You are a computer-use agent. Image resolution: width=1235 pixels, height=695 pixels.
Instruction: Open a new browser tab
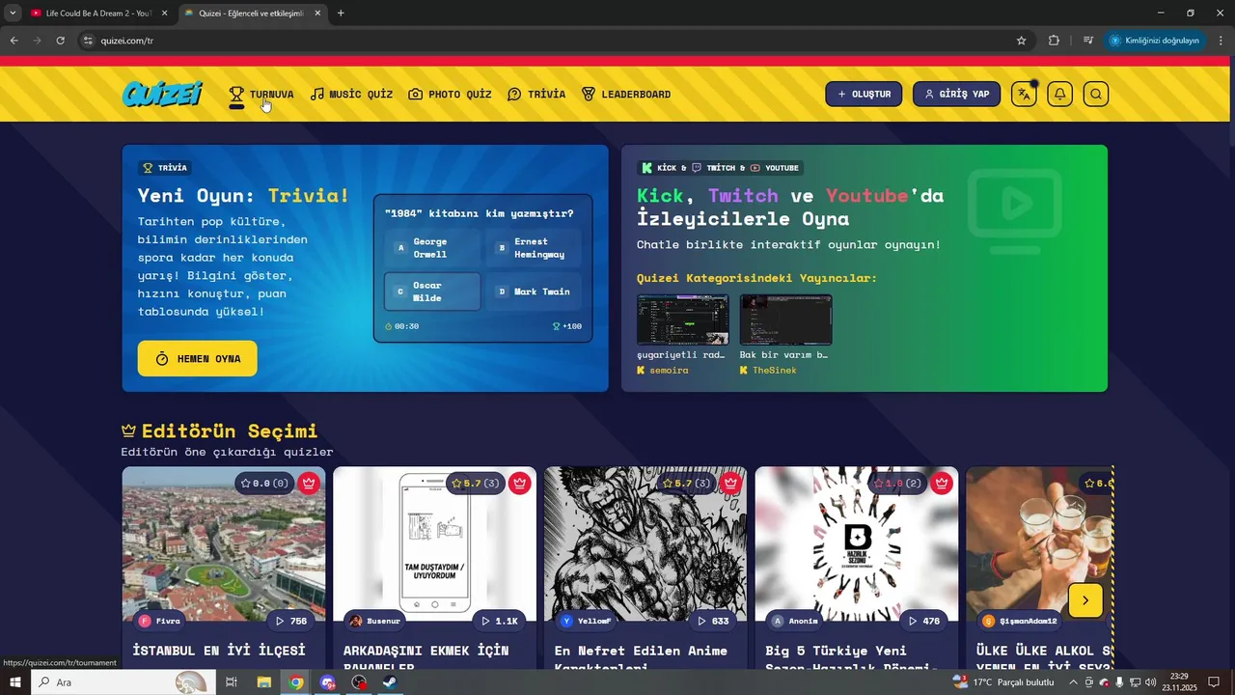341,14
